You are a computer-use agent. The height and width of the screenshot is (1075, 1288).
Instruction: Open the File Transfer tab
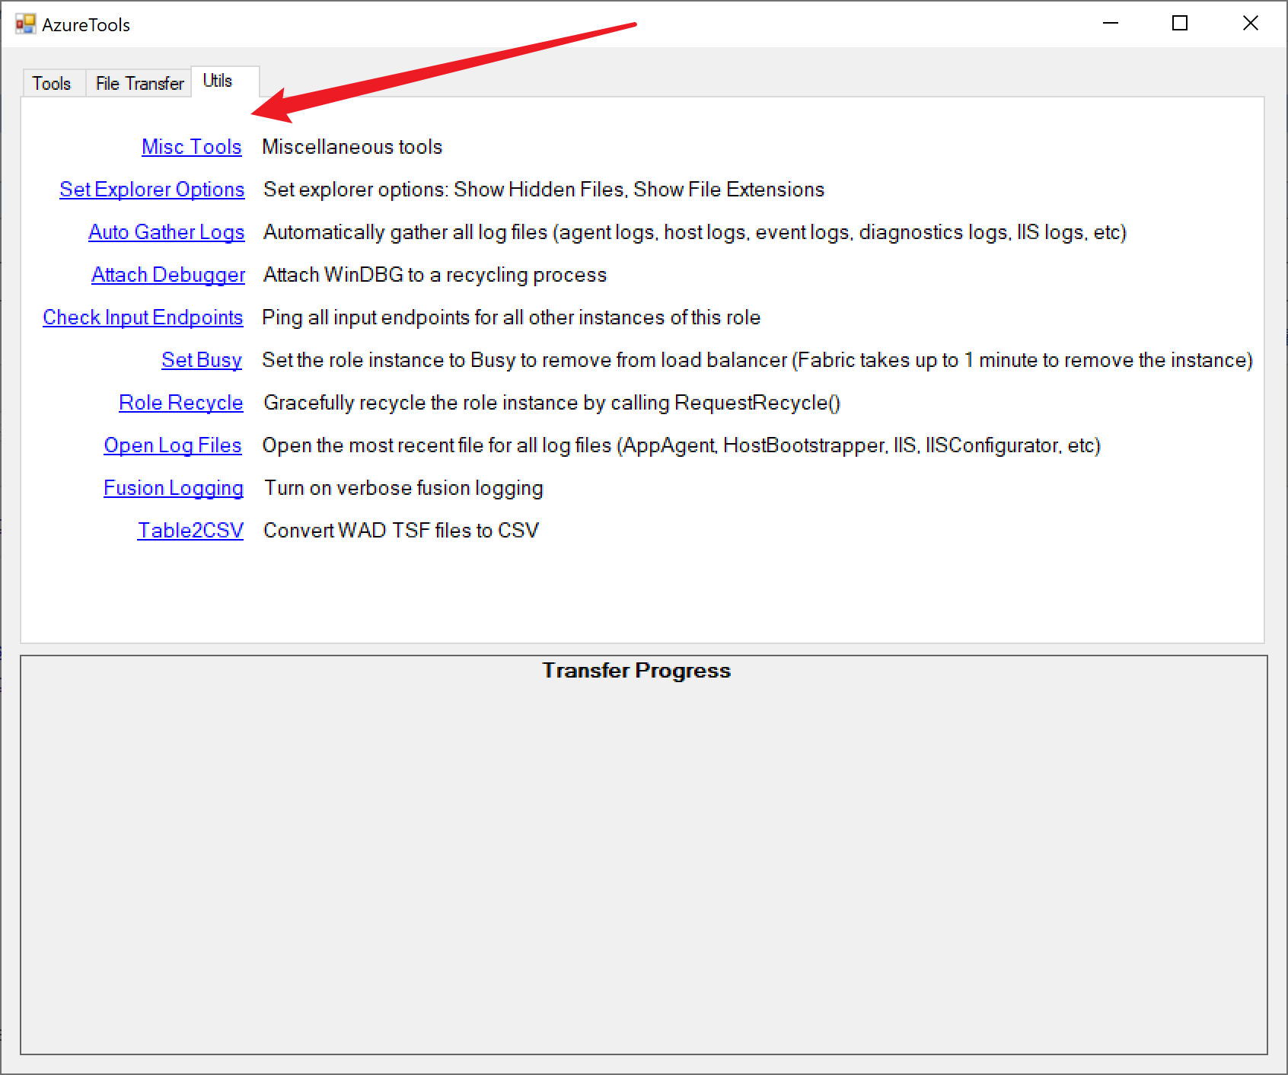click(x=139, y=83)
